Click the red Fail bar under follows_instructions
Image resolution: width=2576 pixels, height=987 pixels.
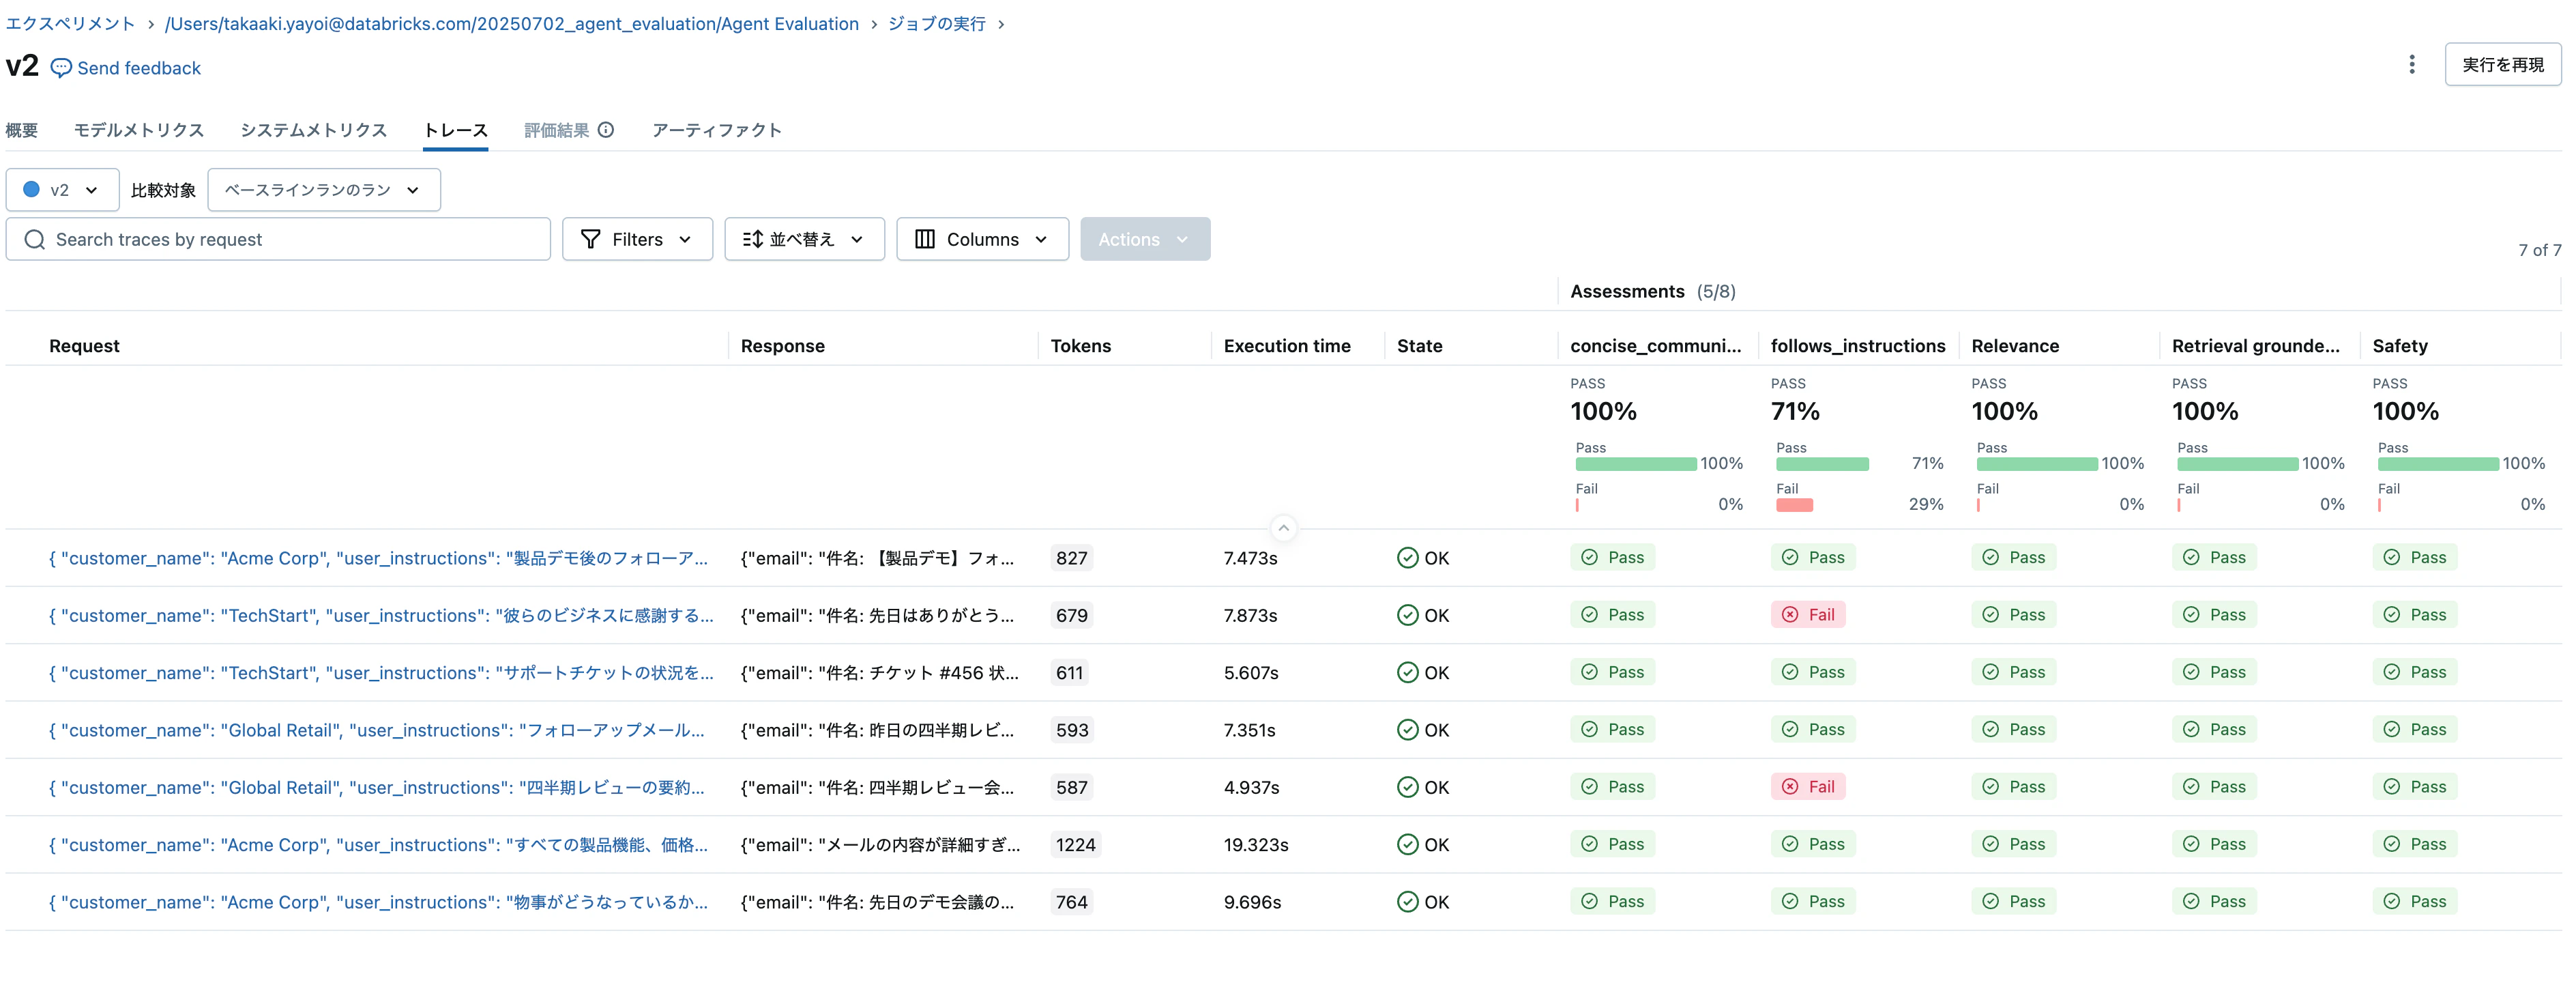[1794, 504]
